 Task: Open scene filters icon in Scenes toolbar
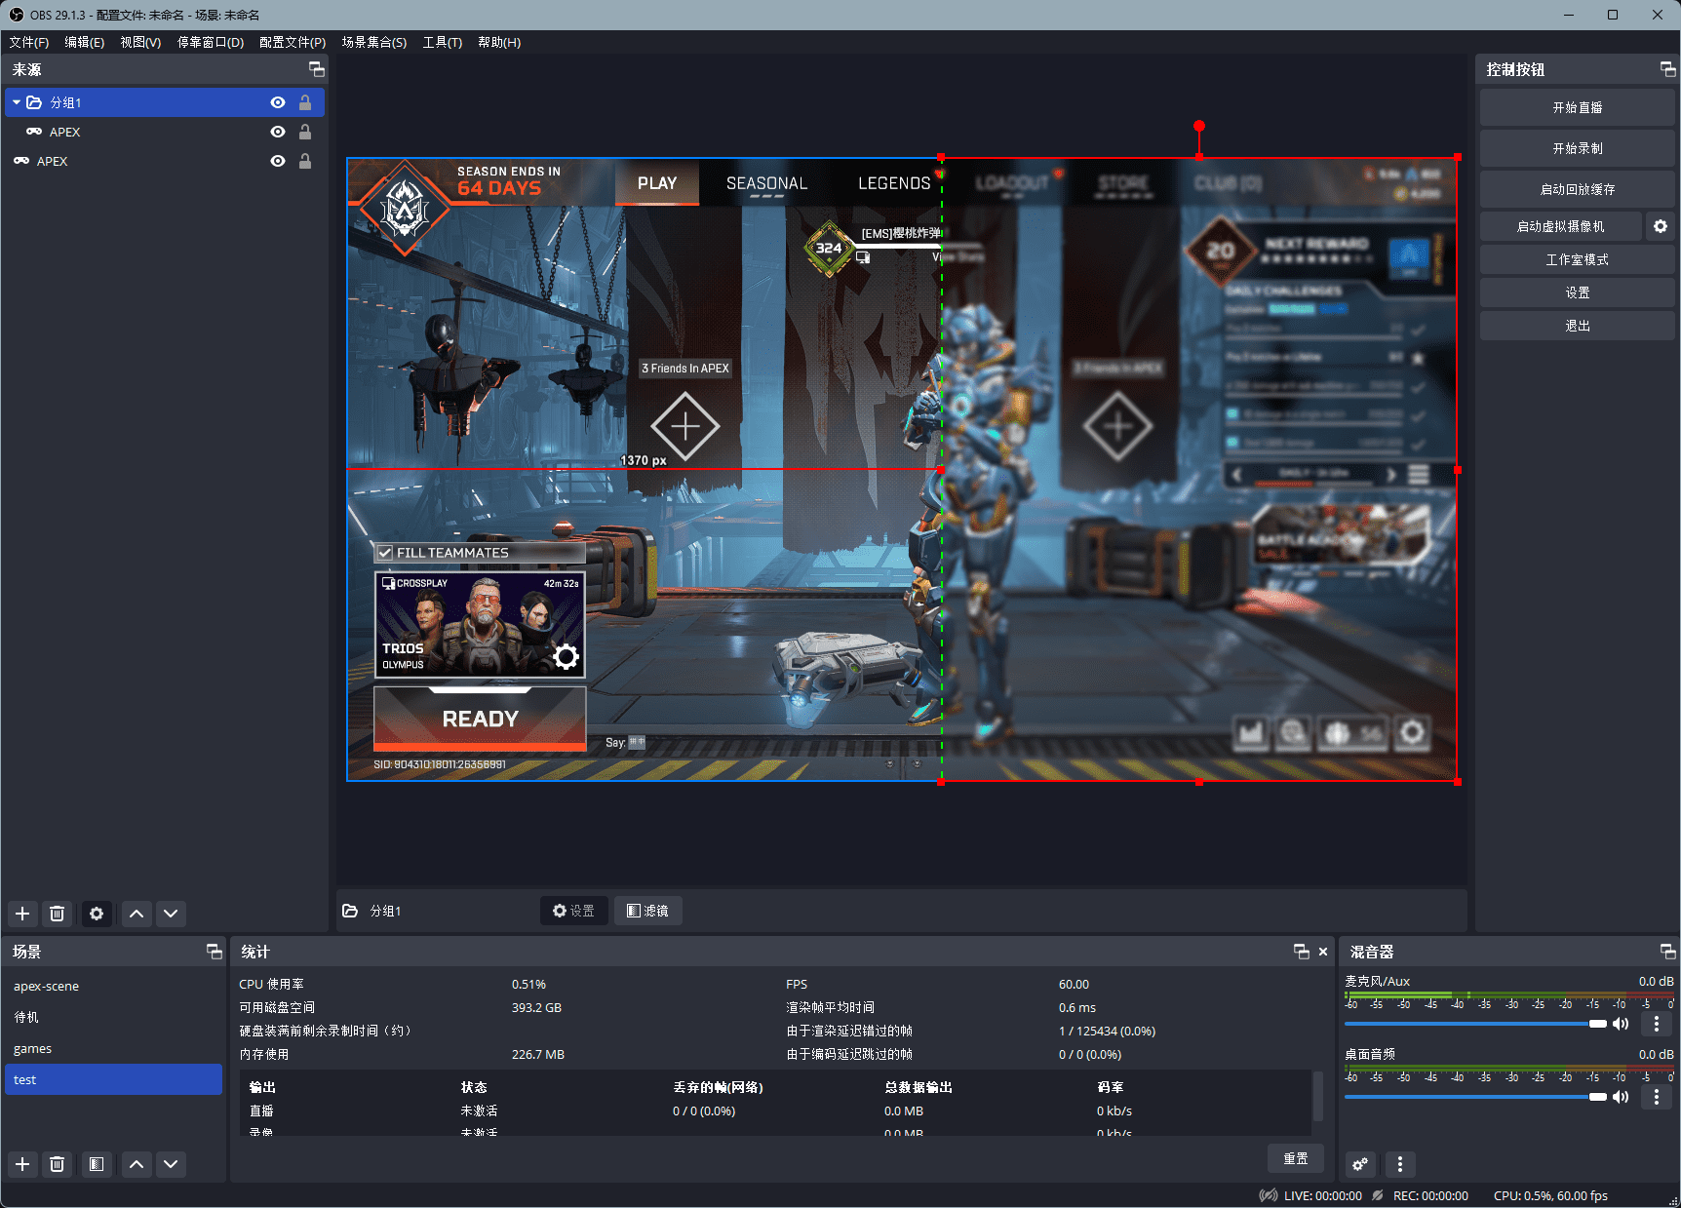pyautogui.click(x=97, y=1164)
